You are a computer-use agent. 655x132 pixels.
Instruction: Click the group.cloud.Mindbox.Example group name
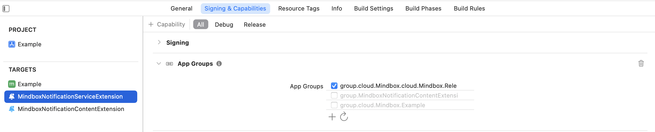382,105
